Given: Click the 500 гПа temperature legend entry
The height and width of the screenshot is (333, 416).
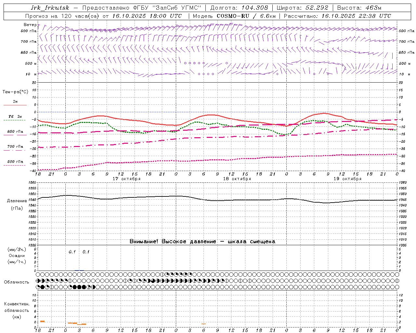Looking at the screenshot, I should [x=15, y=162].
